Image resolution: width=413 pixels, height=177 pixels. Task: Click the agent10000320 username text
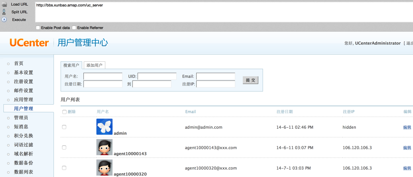click(130, 174)
